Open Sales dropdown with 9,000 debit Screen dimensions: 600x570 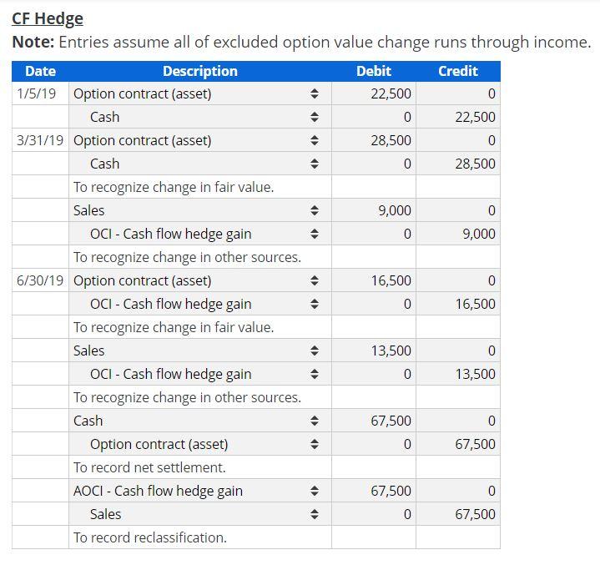(200, 210)
